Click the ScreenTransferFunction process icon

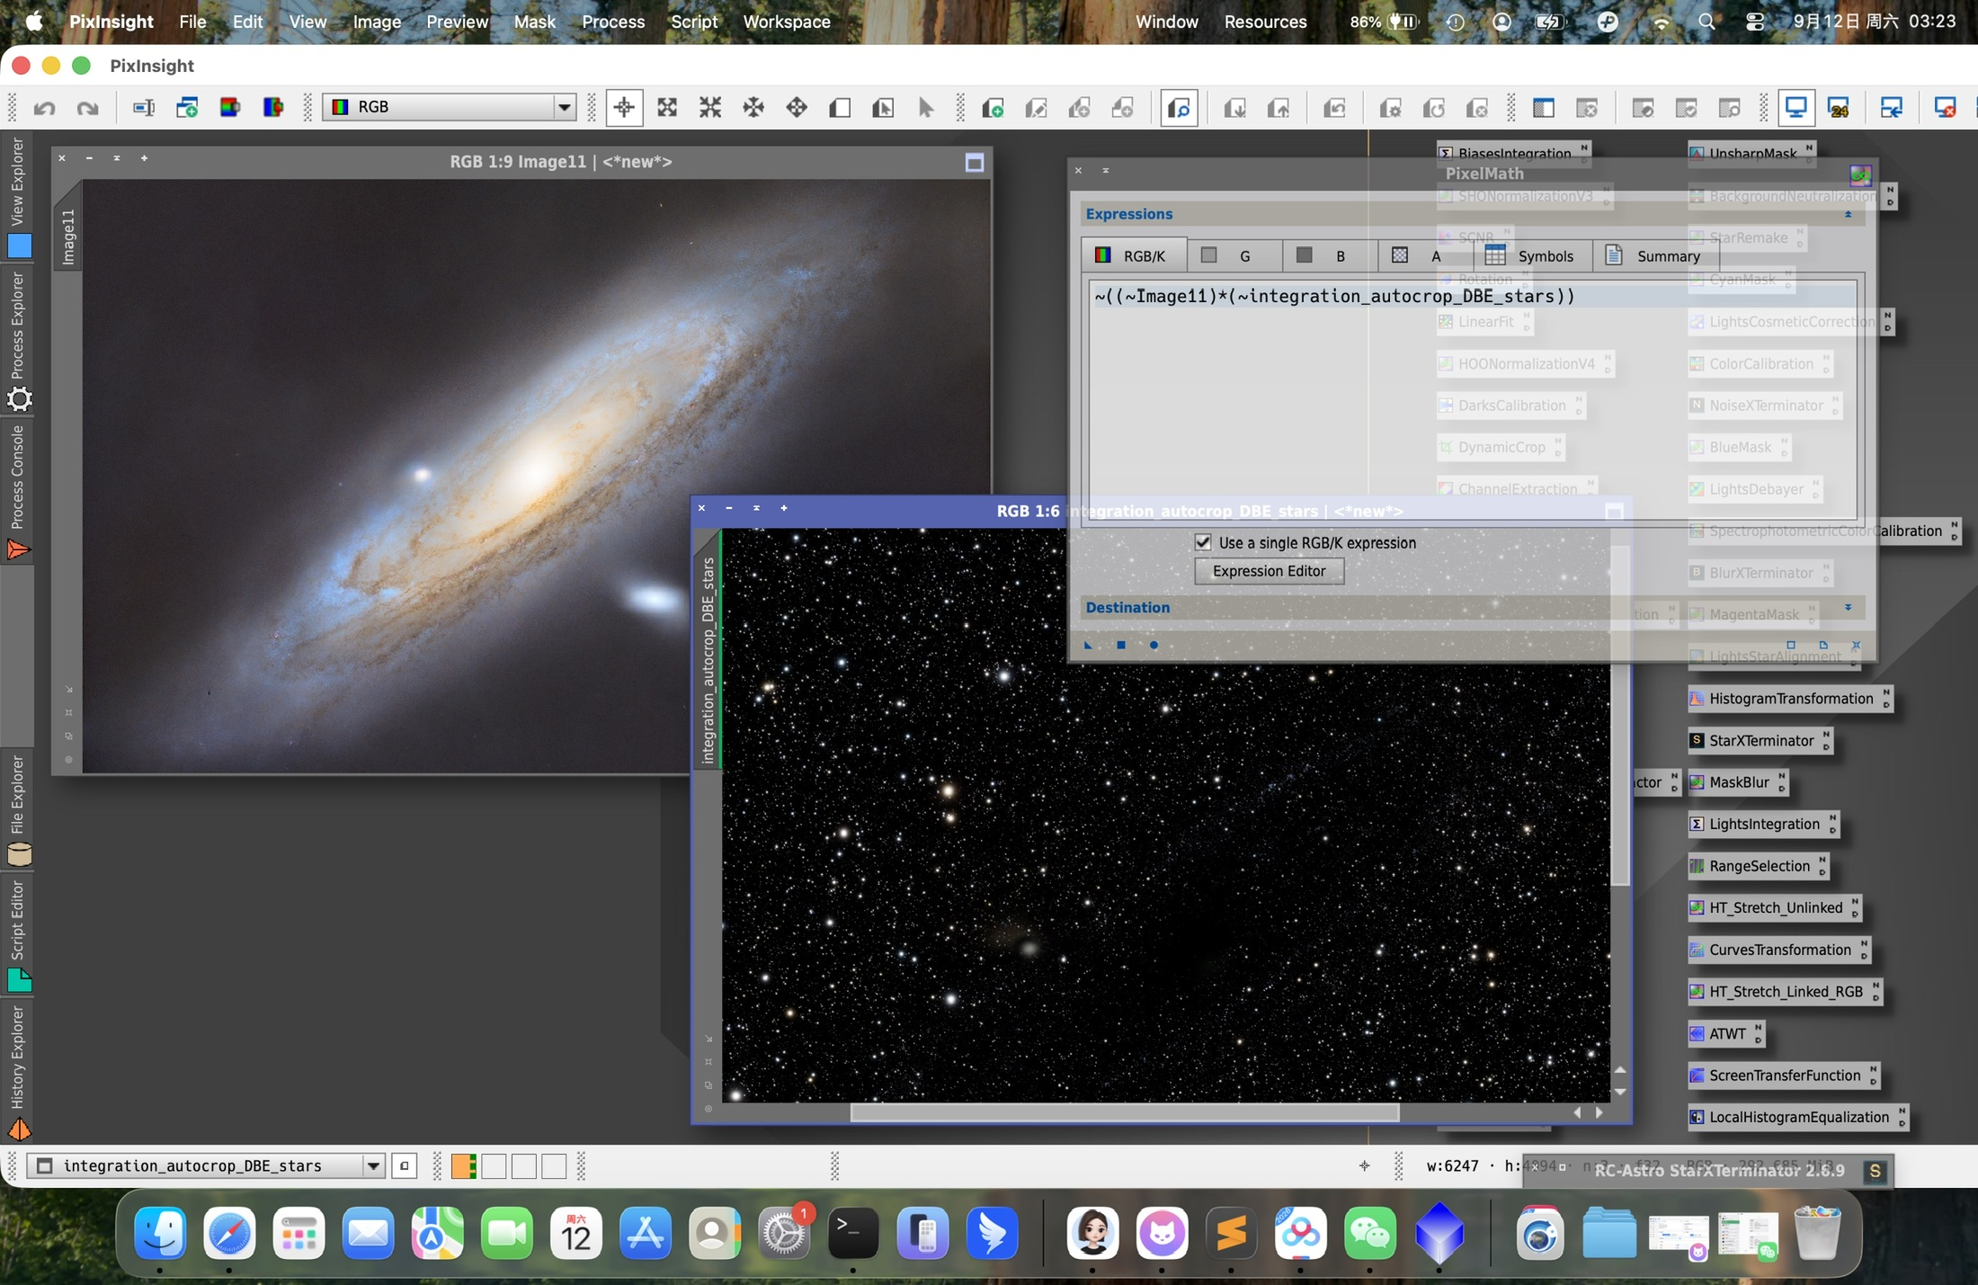coord(1783,1075)
